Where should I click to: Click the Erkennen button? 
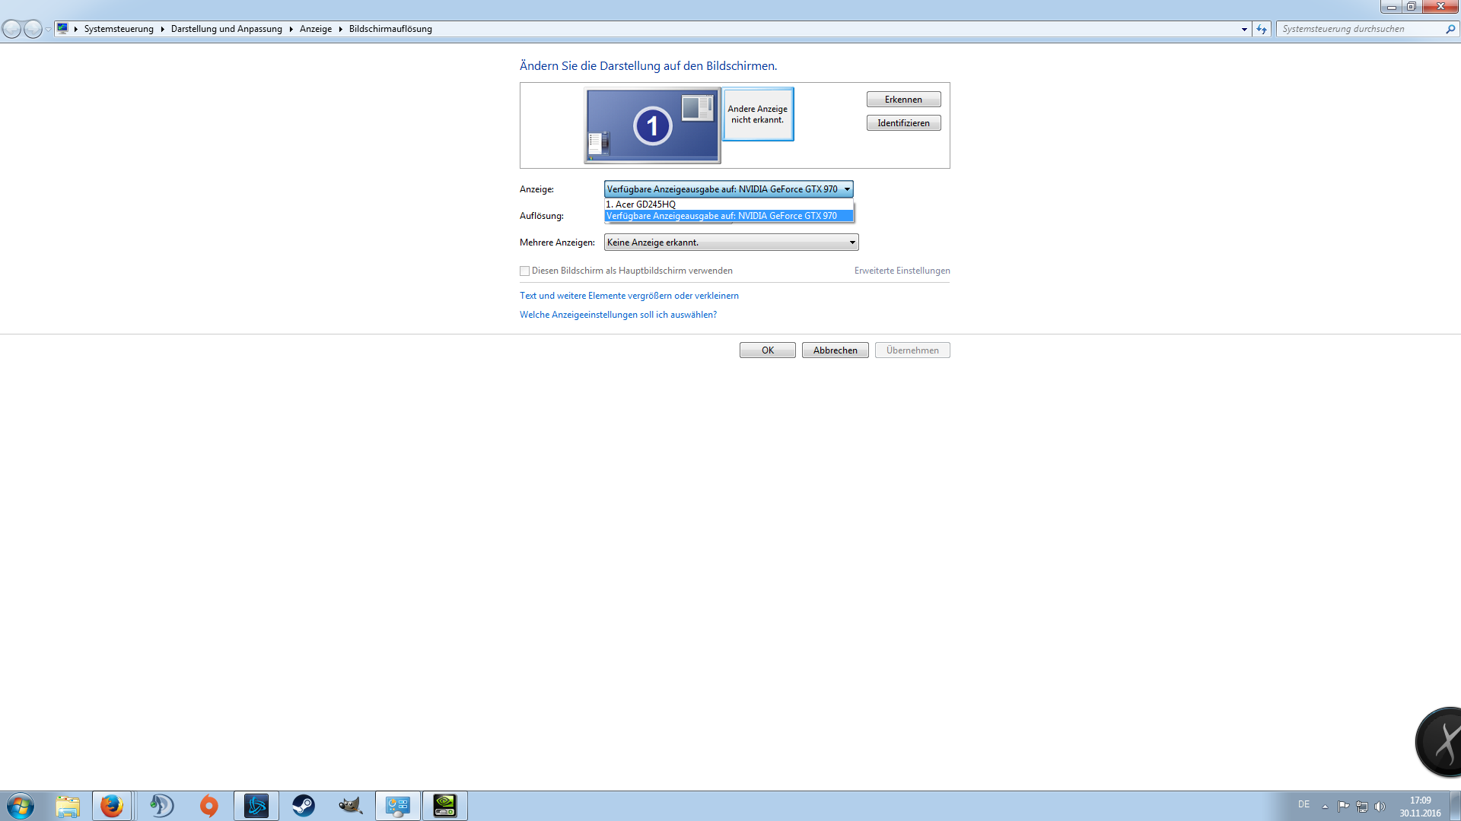tap(903, 100)
